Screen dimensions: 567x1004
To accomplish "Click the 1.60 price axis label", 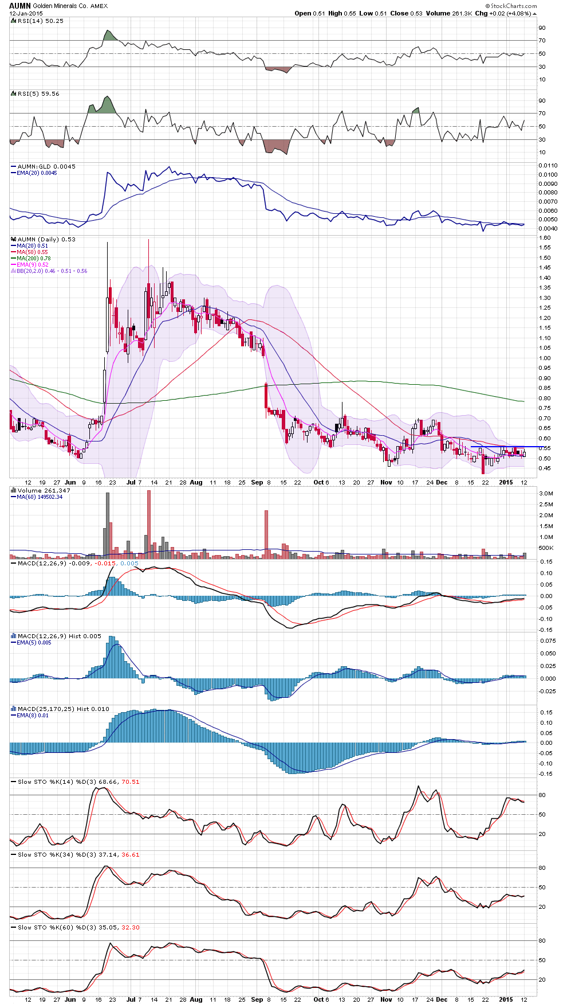I will [545, 237].
